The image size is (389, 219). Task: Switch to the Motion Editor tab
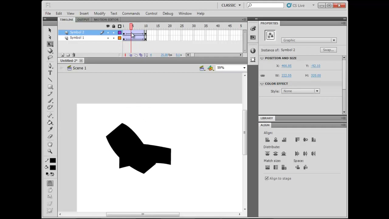pyautogui.click(x=106, y=19)
